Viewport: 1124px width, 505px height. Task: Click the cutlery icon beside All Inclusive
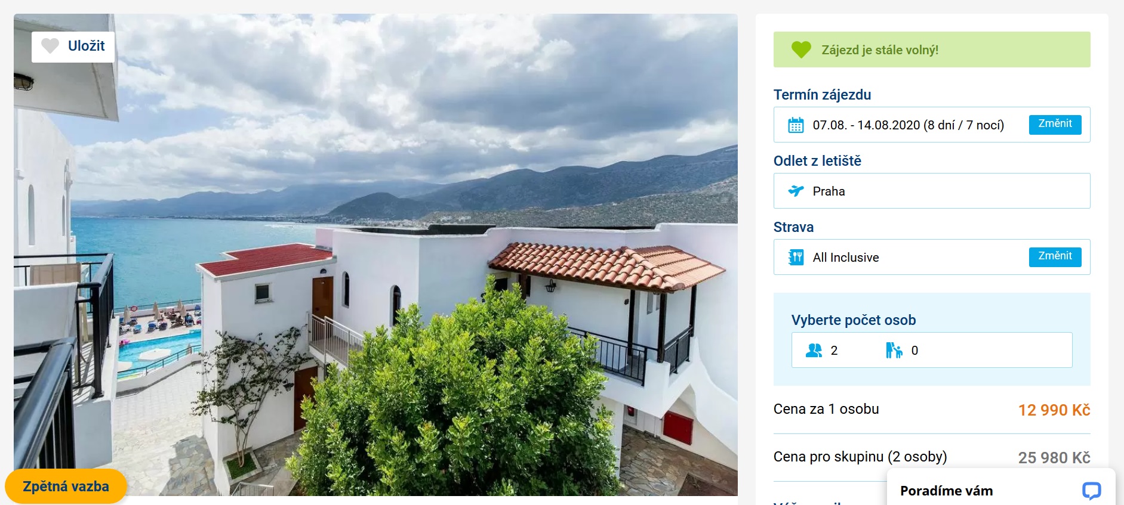point(796,257)
